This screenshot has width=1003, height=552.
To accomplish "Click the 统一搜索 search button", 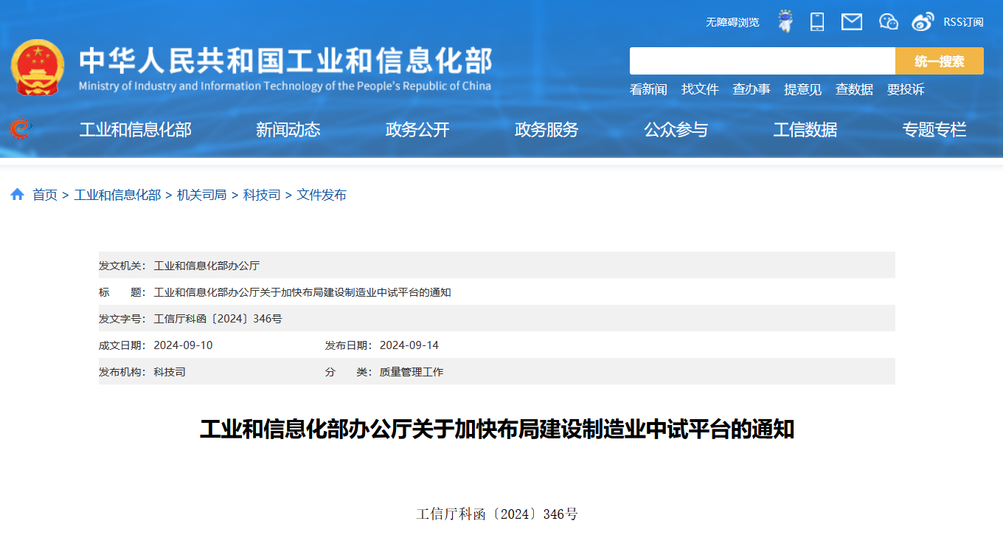I will click(x=940, y=61).
